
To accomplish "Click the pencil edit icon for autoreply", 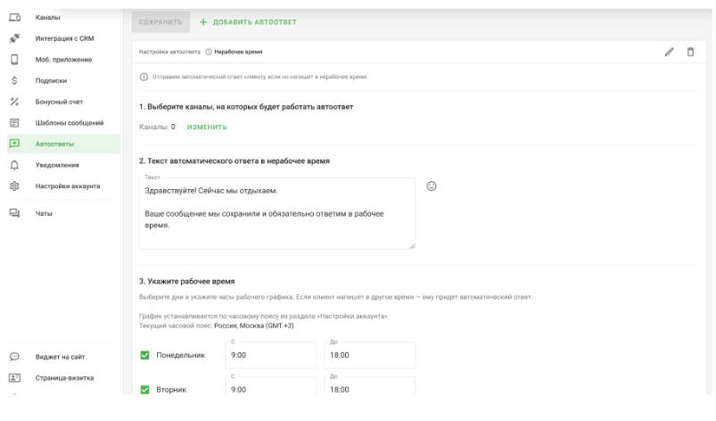I will [x=669, y=52].
